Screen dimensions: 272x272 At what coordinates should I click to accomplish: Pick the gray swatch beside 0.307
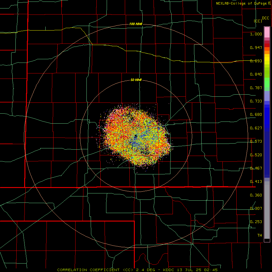[267, 210]
